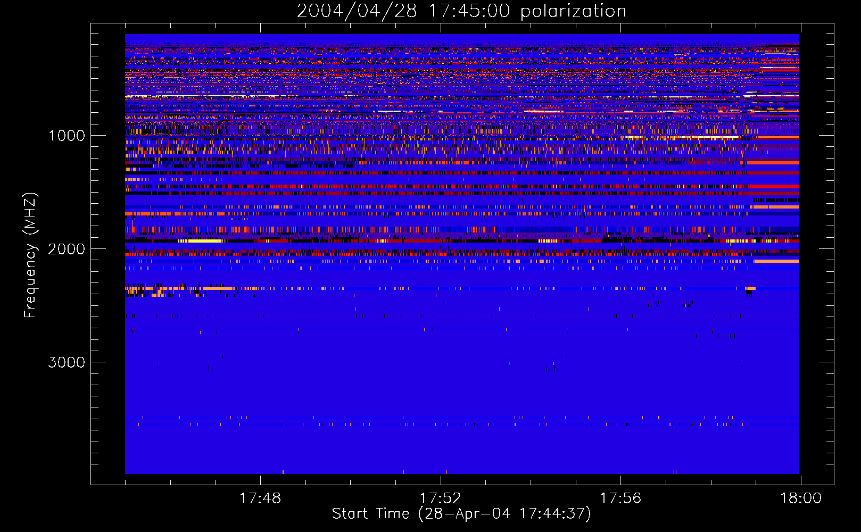Click the 18:00 time tick label

pos(801,498)
